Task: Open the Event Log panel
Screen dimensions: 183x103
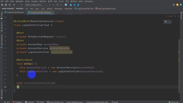Action: tap(174, 102)
